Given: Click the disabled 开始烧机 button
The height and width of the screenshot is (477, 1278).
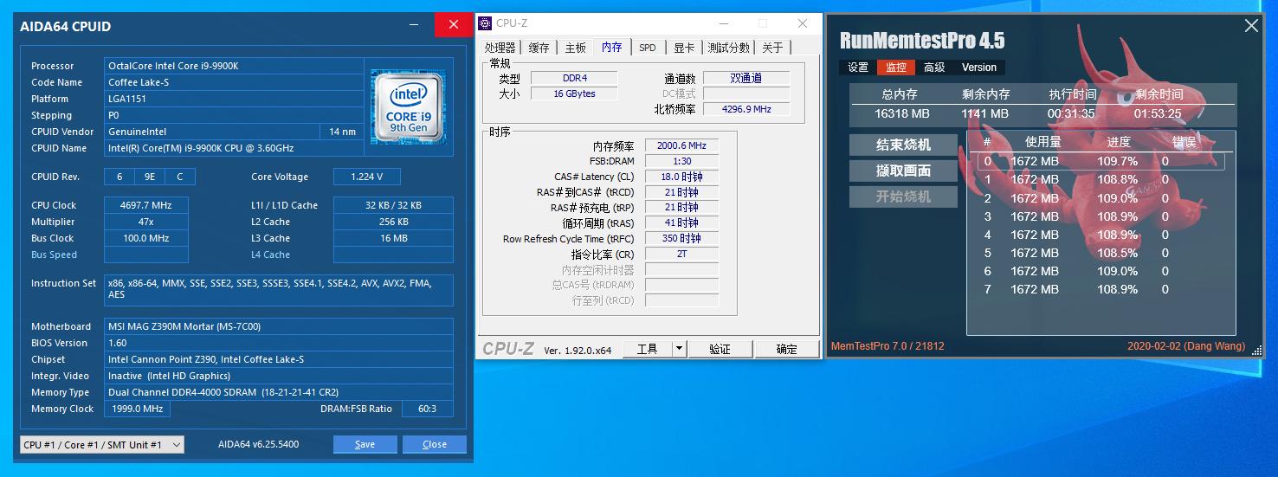Looking at the screenshot, I should pyautogui.click(x=903, y=197).
